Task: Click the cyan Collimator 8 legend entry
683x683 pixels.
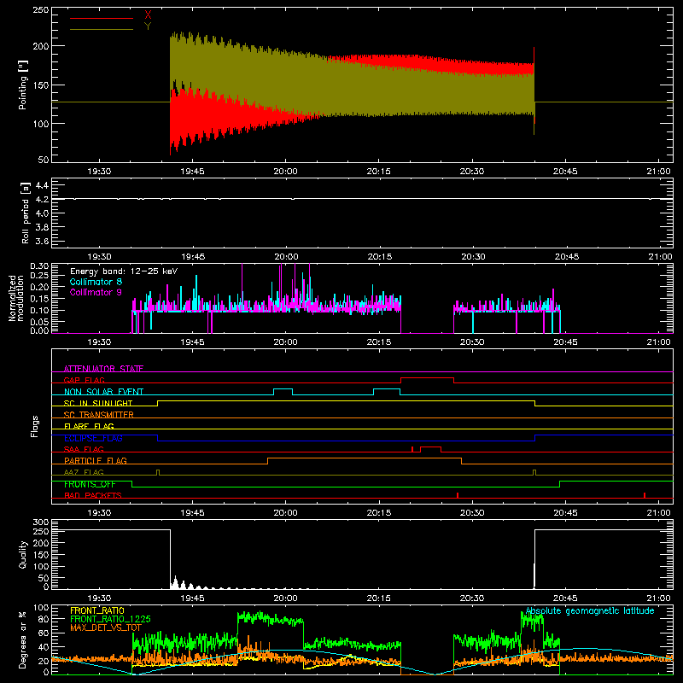Action: coord(96,282)
